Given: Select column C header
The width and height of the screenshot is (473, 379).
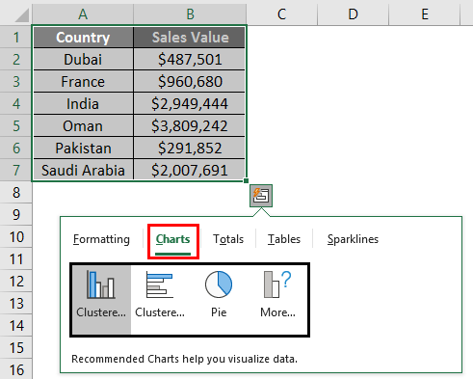Looking at the screenshot, I should [x=282, y=14].
